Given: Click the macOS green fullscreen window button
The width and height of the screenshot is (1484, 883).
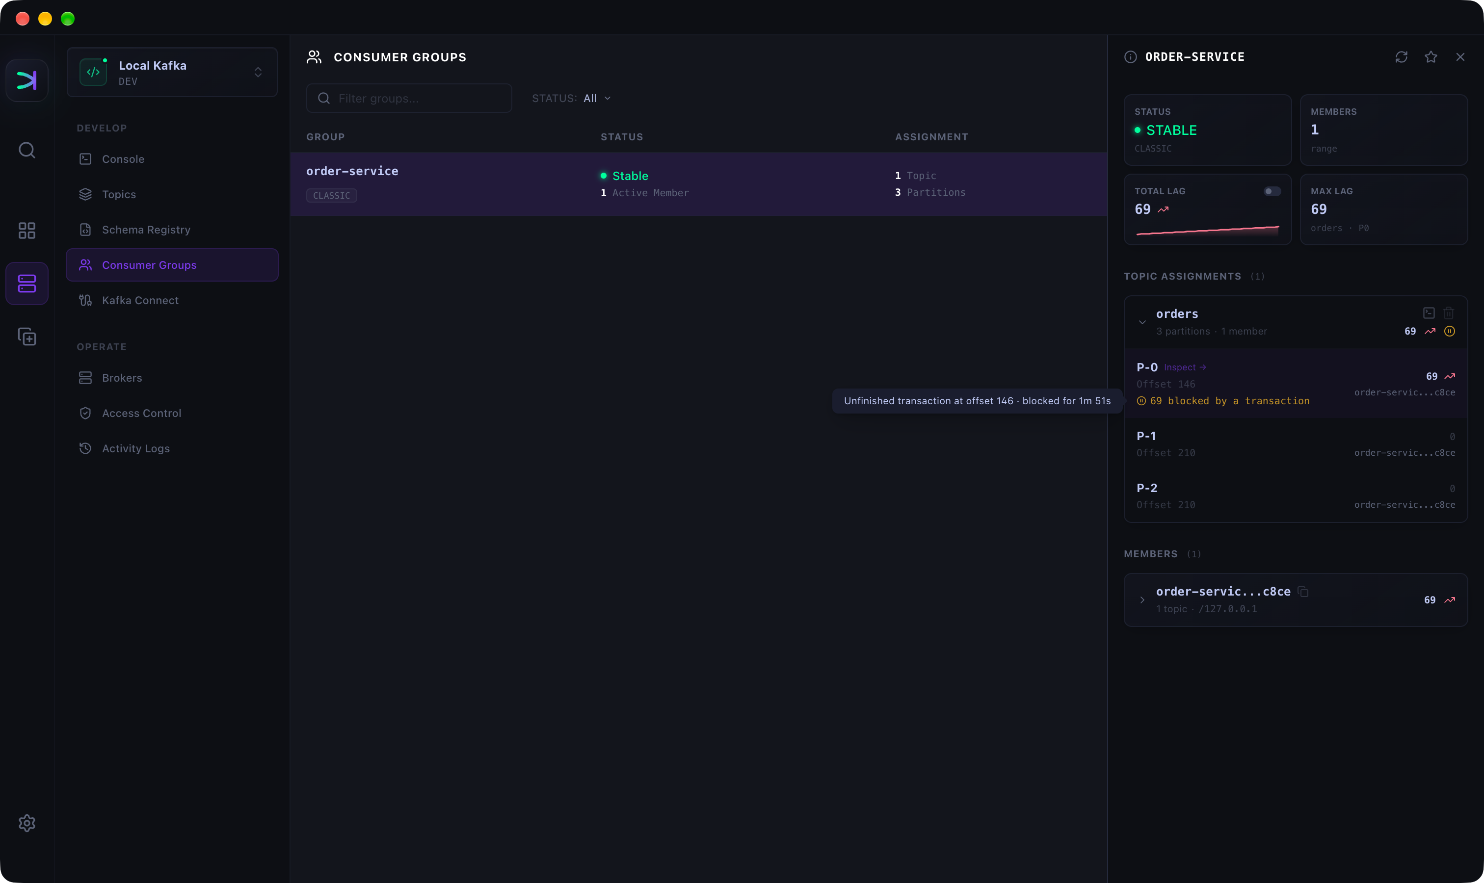Looking at the screenshot, I should click(x=68, y=19).
